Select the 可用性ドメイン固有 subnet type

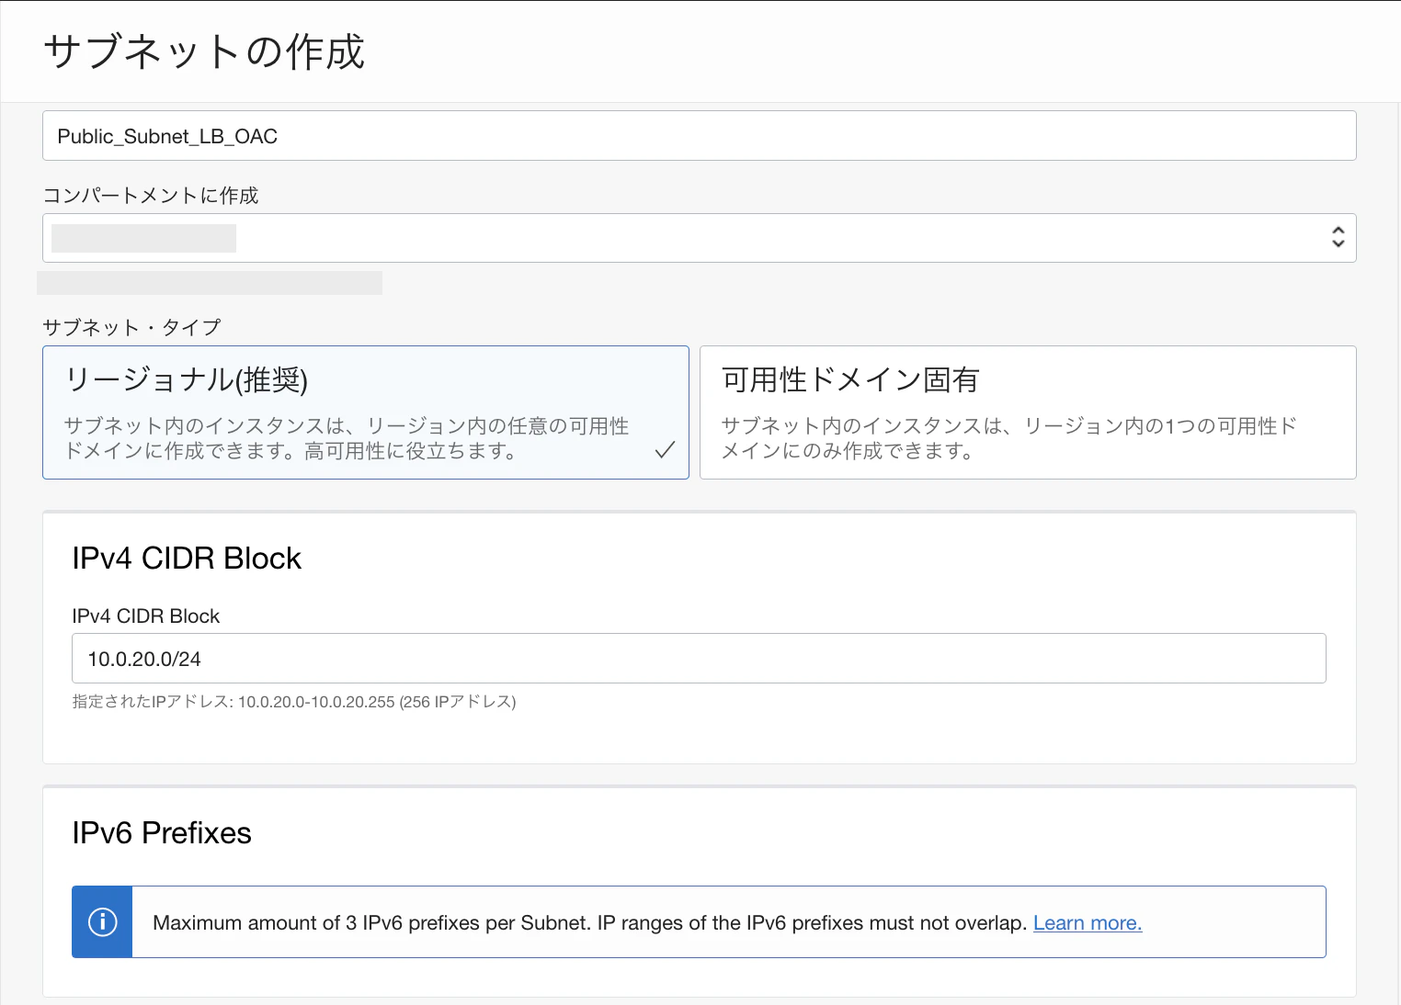pyautogui.click(x=1028, y=412)
